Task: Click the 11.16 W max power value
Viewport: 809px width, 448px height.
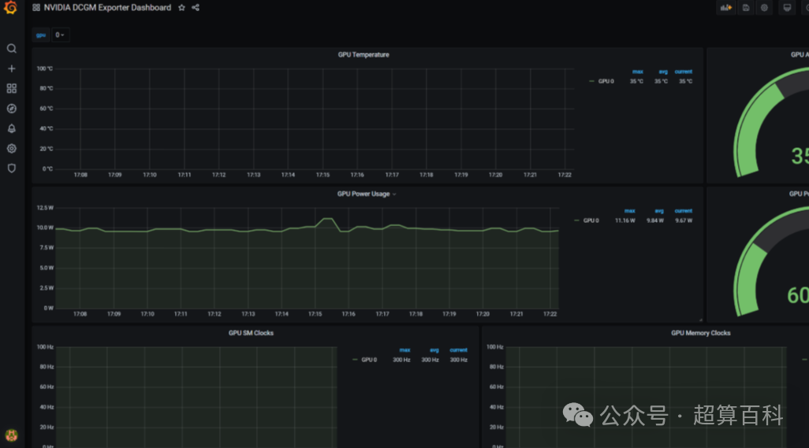Action: [x=624, y=220]
